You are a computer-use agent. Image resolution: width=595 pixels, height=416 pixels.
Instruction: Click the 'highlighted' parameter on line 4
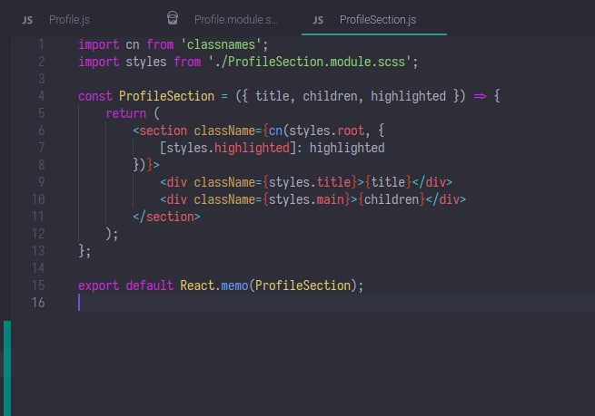pyautogui.click(x=408, y=96)
